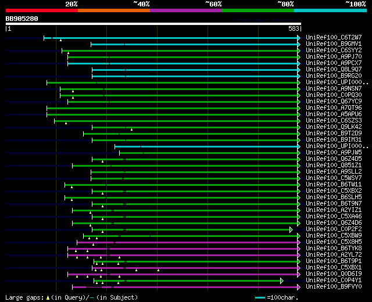Click the UniRef100_Q6Z4D5 label
Viewport: 372px width, 302px height.
click(334, 159)
